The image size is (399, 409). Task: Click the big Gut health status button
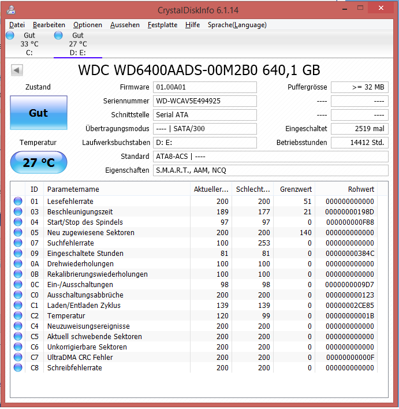39,113
